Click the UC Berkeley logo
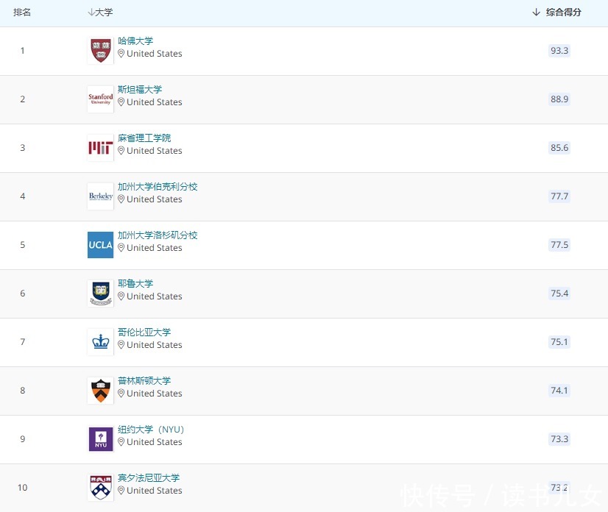The height and width of the screenshot is (512, 608). tap(100, 196)
